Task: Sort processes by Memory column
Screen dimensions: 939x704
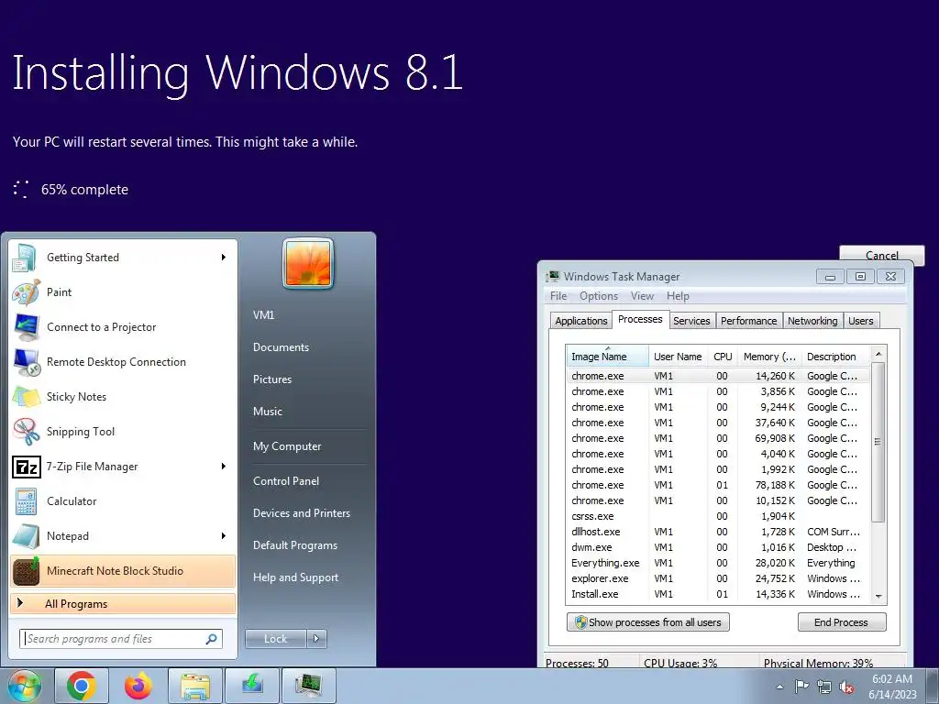Action: [x=769, y=357]
